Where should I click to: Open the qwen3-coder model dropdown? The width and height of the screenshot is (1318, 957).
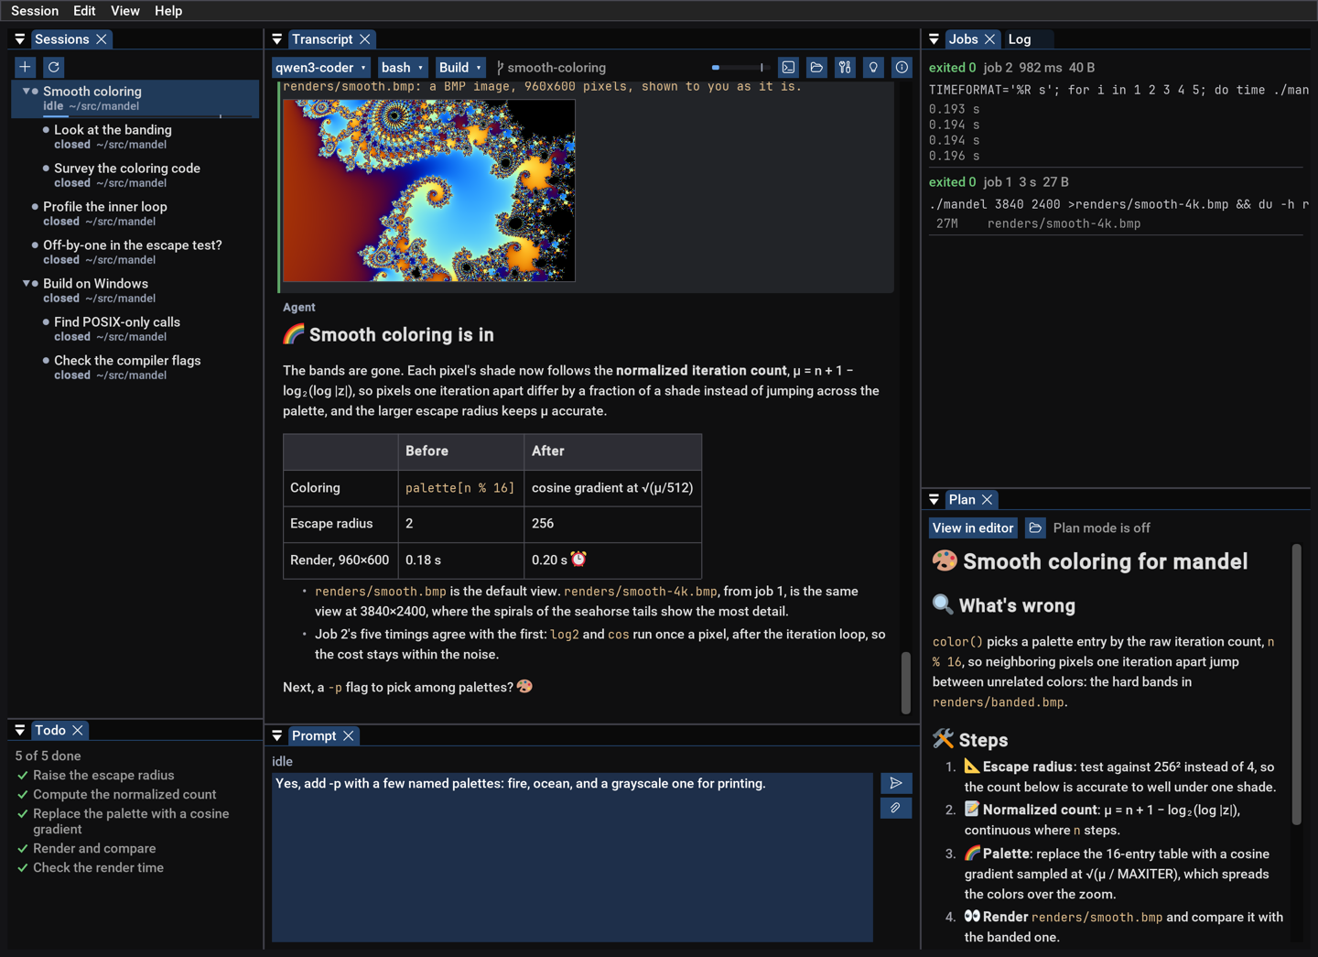321,67
